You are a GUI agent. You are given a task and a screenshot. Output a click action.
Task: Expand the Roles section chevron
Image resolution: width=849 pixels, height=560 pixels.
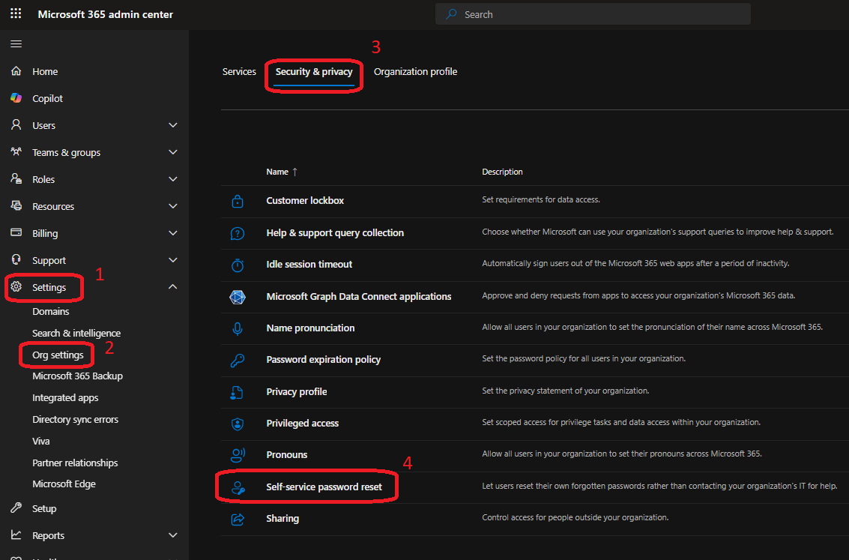(173, 178)
